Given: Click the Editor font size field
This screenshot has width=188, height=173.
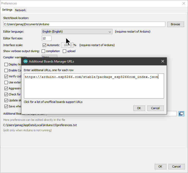Looking at the screenshot, I should [x=47, y=38].
